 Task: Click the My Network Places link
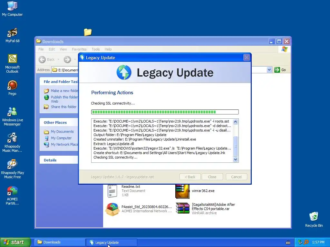pos(64,144)
